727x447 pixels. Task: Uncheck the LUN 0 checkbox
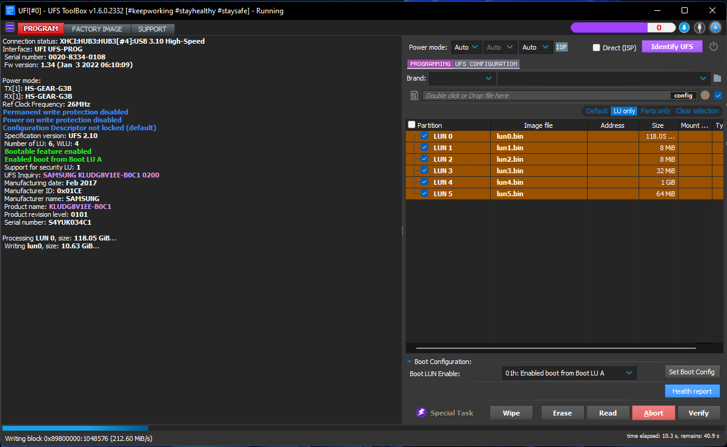pos(425,136)
